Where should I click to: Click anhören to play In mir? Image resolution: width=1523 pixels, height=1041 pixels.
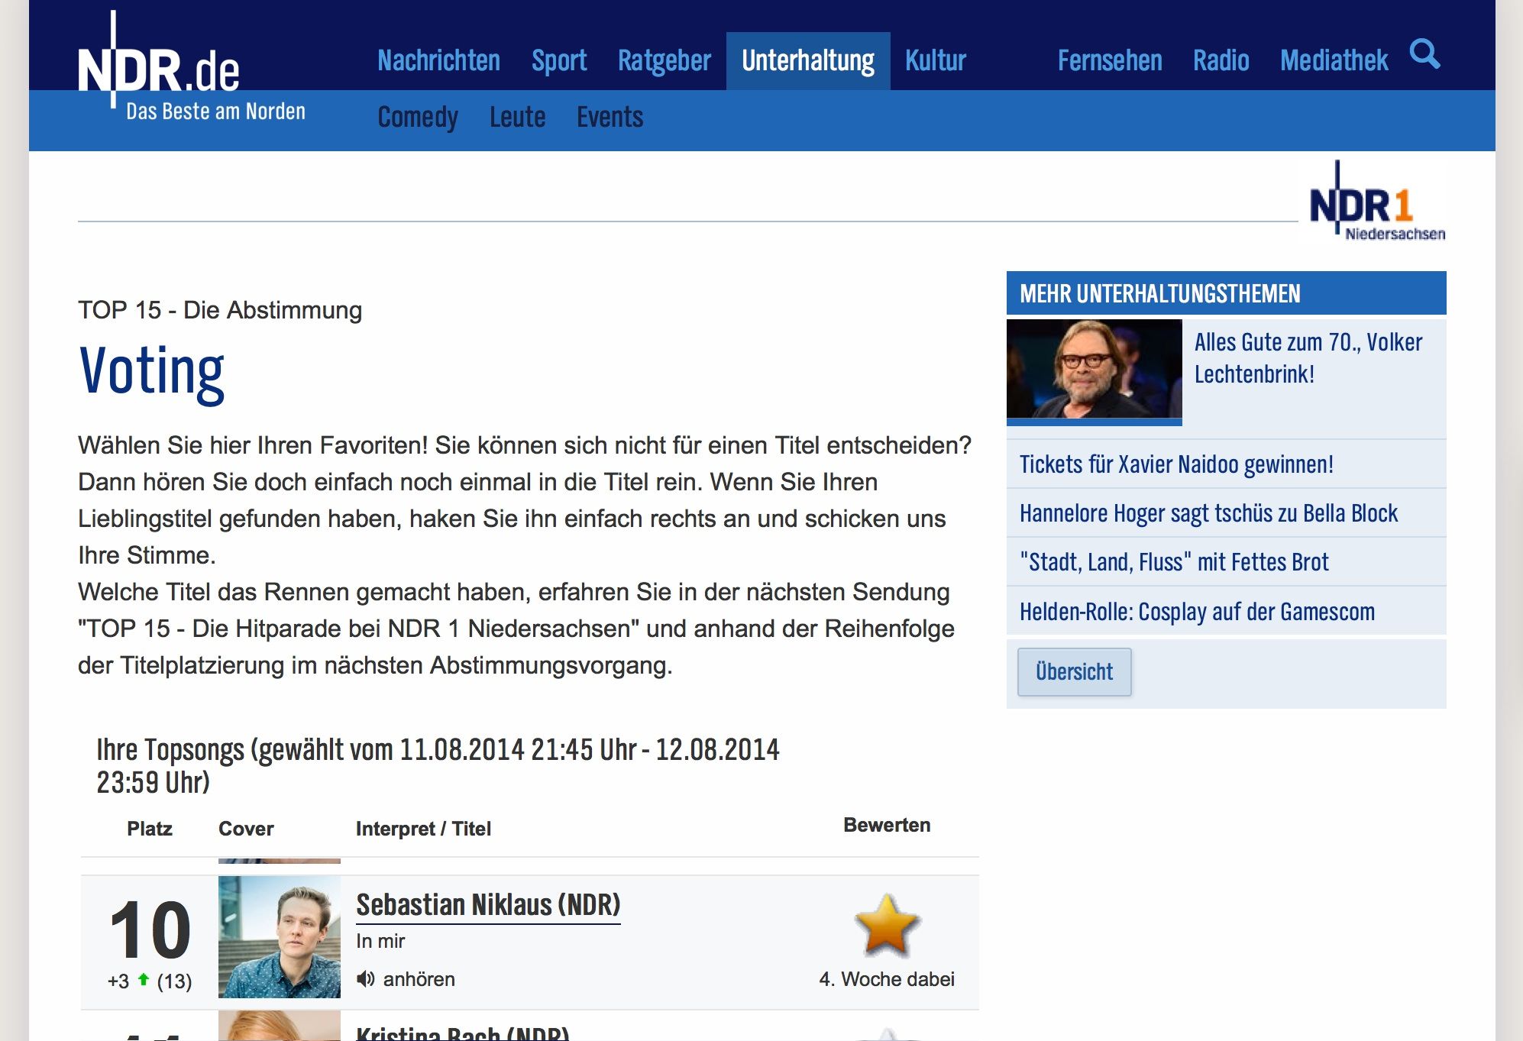click(x=419, y=979)
